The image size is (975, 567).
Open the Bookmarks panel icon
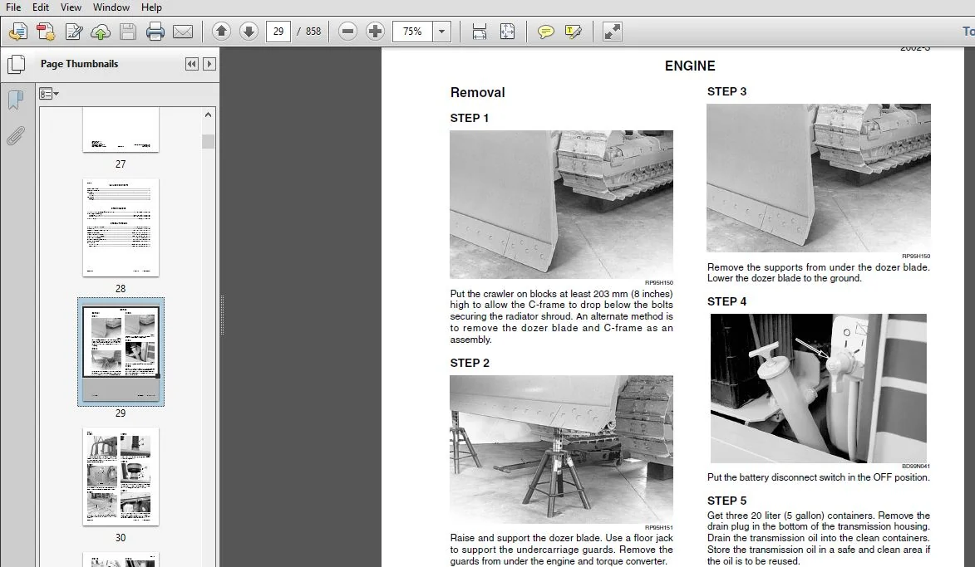[x=16, y=100]
